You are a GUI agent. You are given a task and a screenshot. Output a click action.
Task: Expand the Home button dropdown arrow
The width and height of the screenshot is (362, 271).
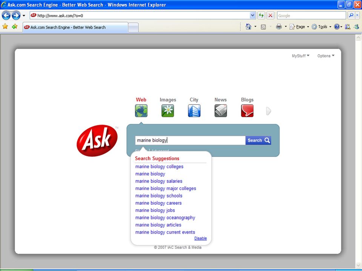(x=255, y=27)
